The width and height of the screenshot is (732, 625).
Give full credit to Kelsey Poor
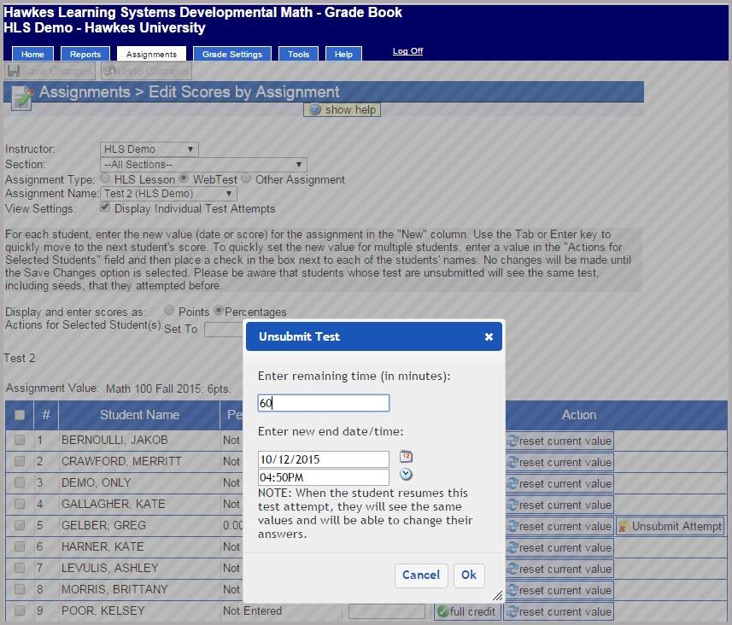click(467, 611)
